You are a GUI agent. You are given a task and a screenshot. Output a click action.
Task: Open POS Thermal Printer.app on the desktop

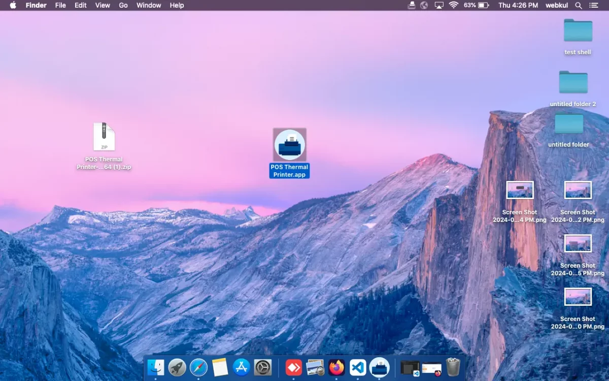point(289,145)
